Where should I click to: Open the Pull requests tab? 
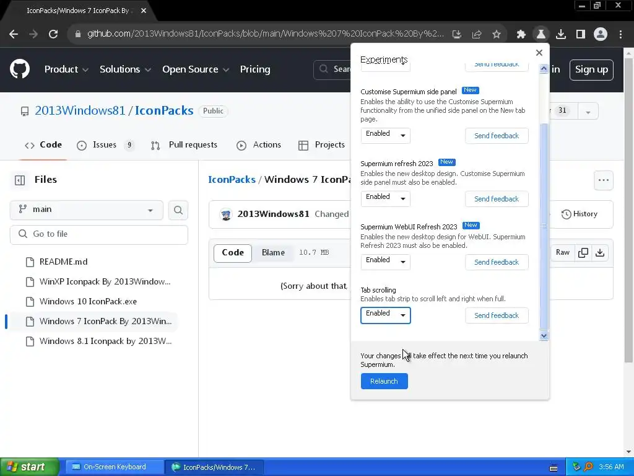[185, 145]
